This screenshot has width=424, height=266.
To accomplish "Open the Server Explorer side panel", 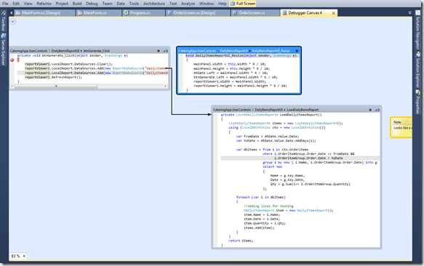I will [3, 49].
